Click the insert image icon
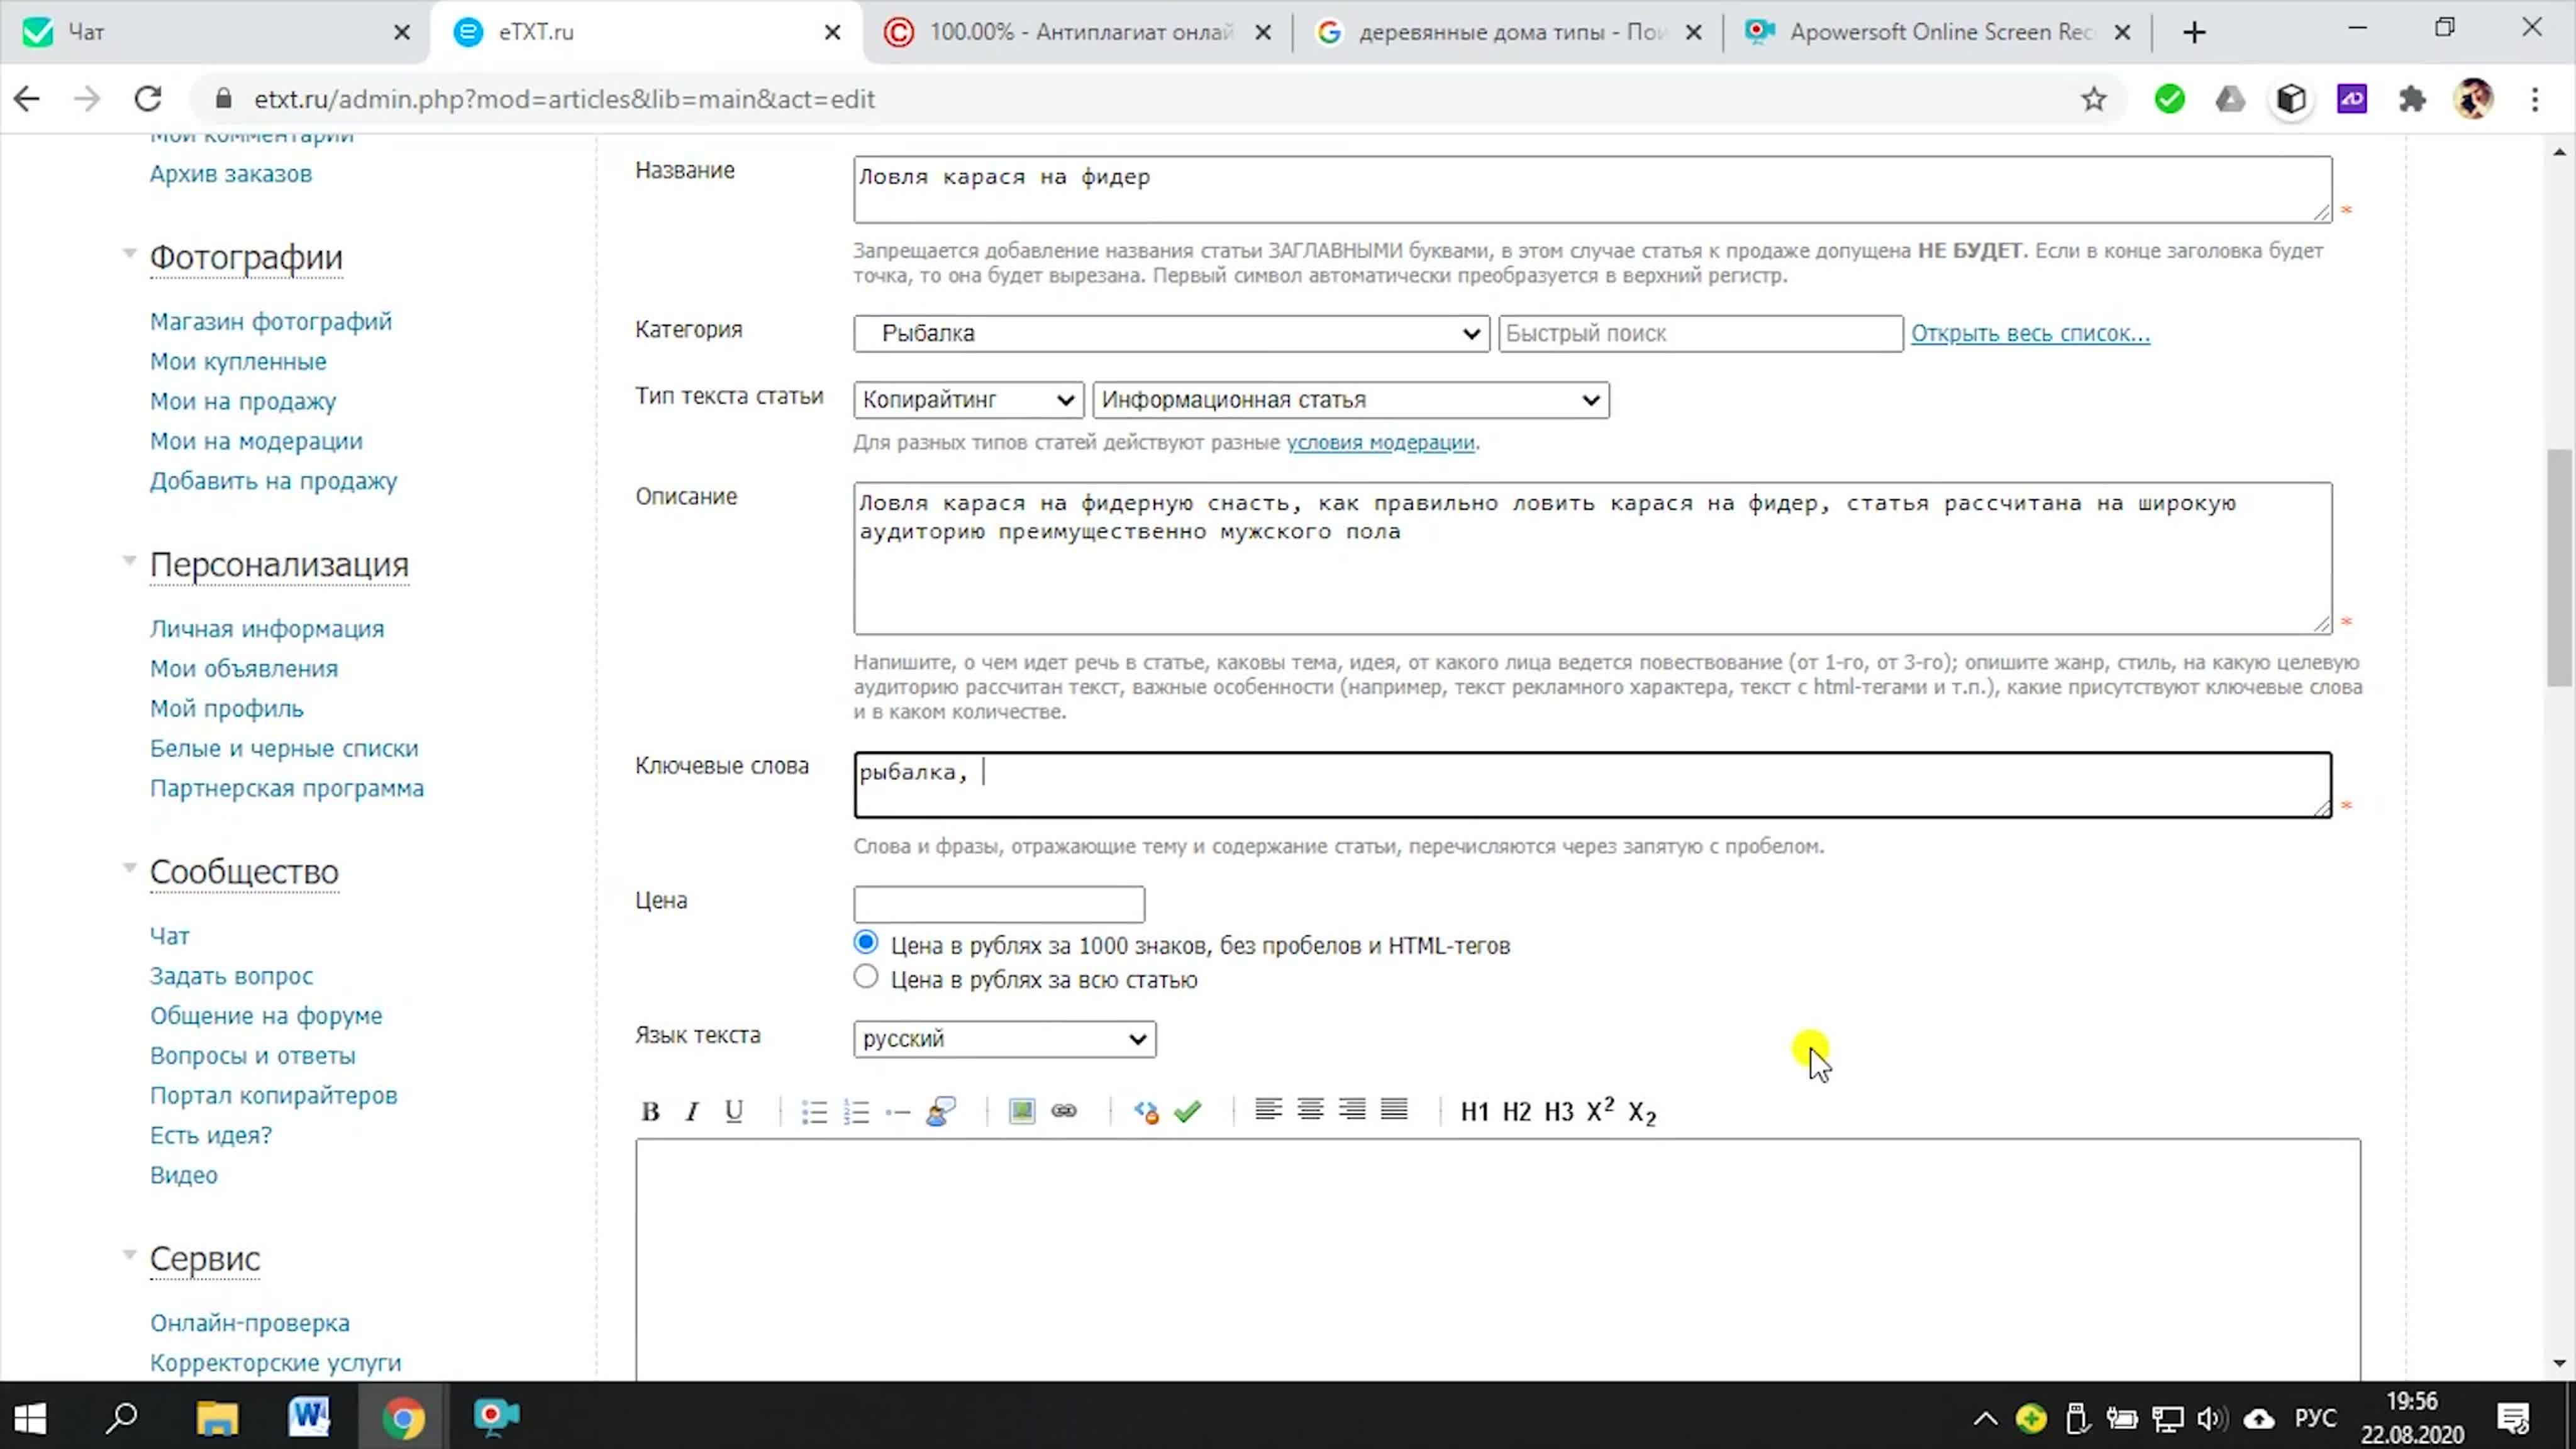Screen dimensions: 2576x1449 point(1021,1111)
